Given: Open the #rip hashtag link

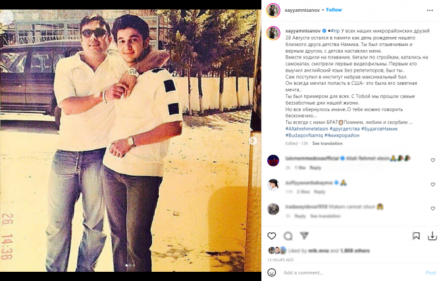Looking at the screenshot, I should coord(335,31).
